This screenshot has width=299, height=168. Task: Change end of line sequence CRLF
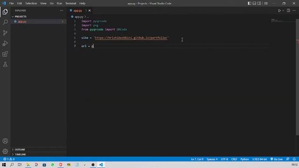234,159
